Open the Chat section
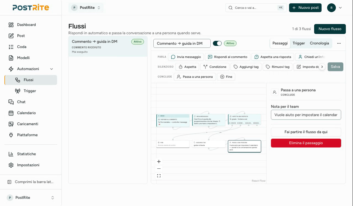This screenshot has width=353, height=206. click(31, 102)
